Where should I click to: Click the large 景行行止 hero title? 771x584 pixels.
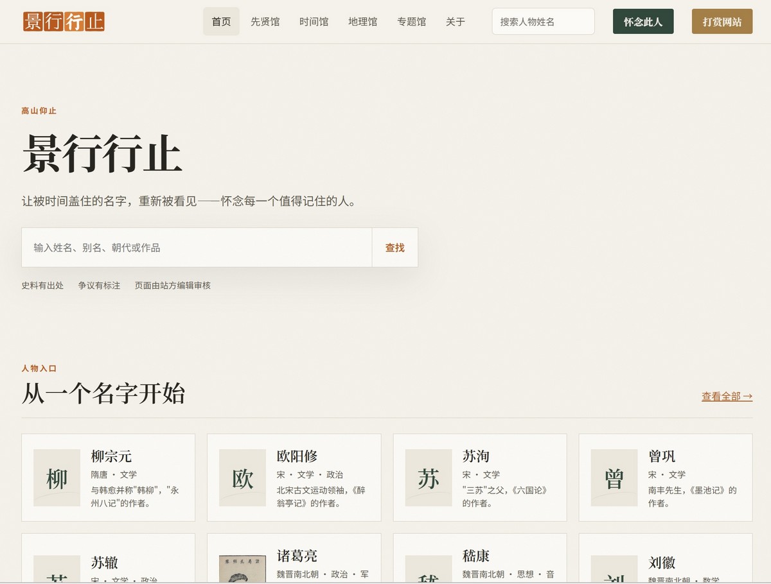point(102,153)
